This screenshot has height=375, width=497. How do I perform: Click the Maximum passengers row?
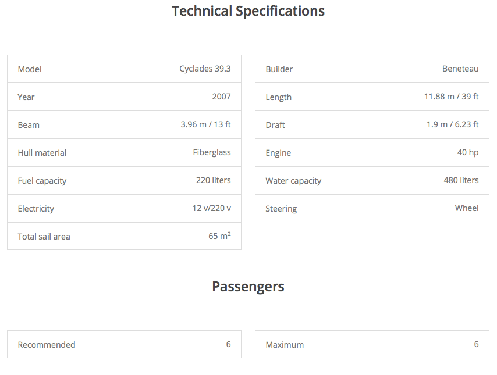click(x=372, y=344)
